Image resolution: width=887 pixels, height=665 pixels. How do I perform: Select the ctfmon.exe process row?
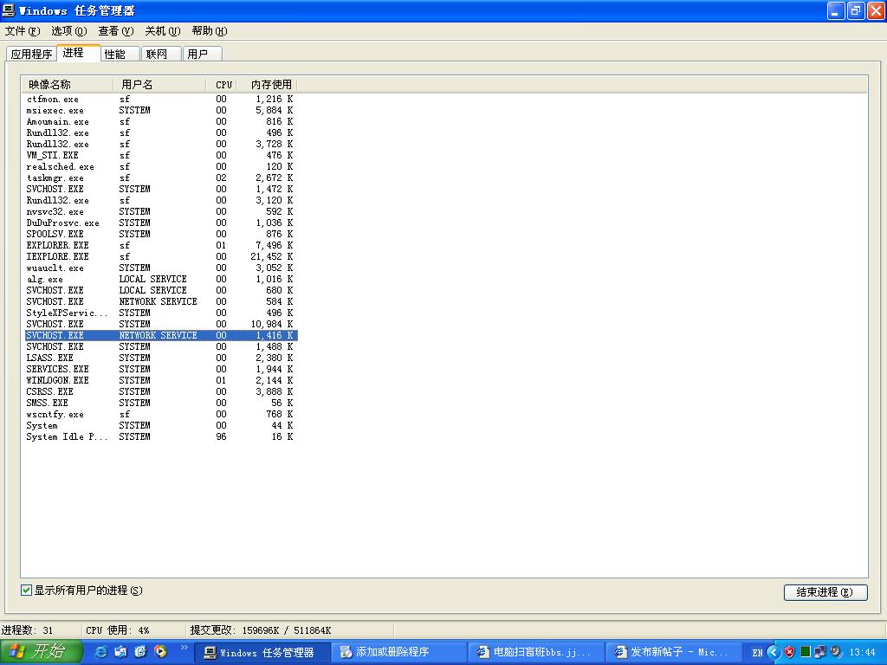pyautogui.click(x=160, y=99)
